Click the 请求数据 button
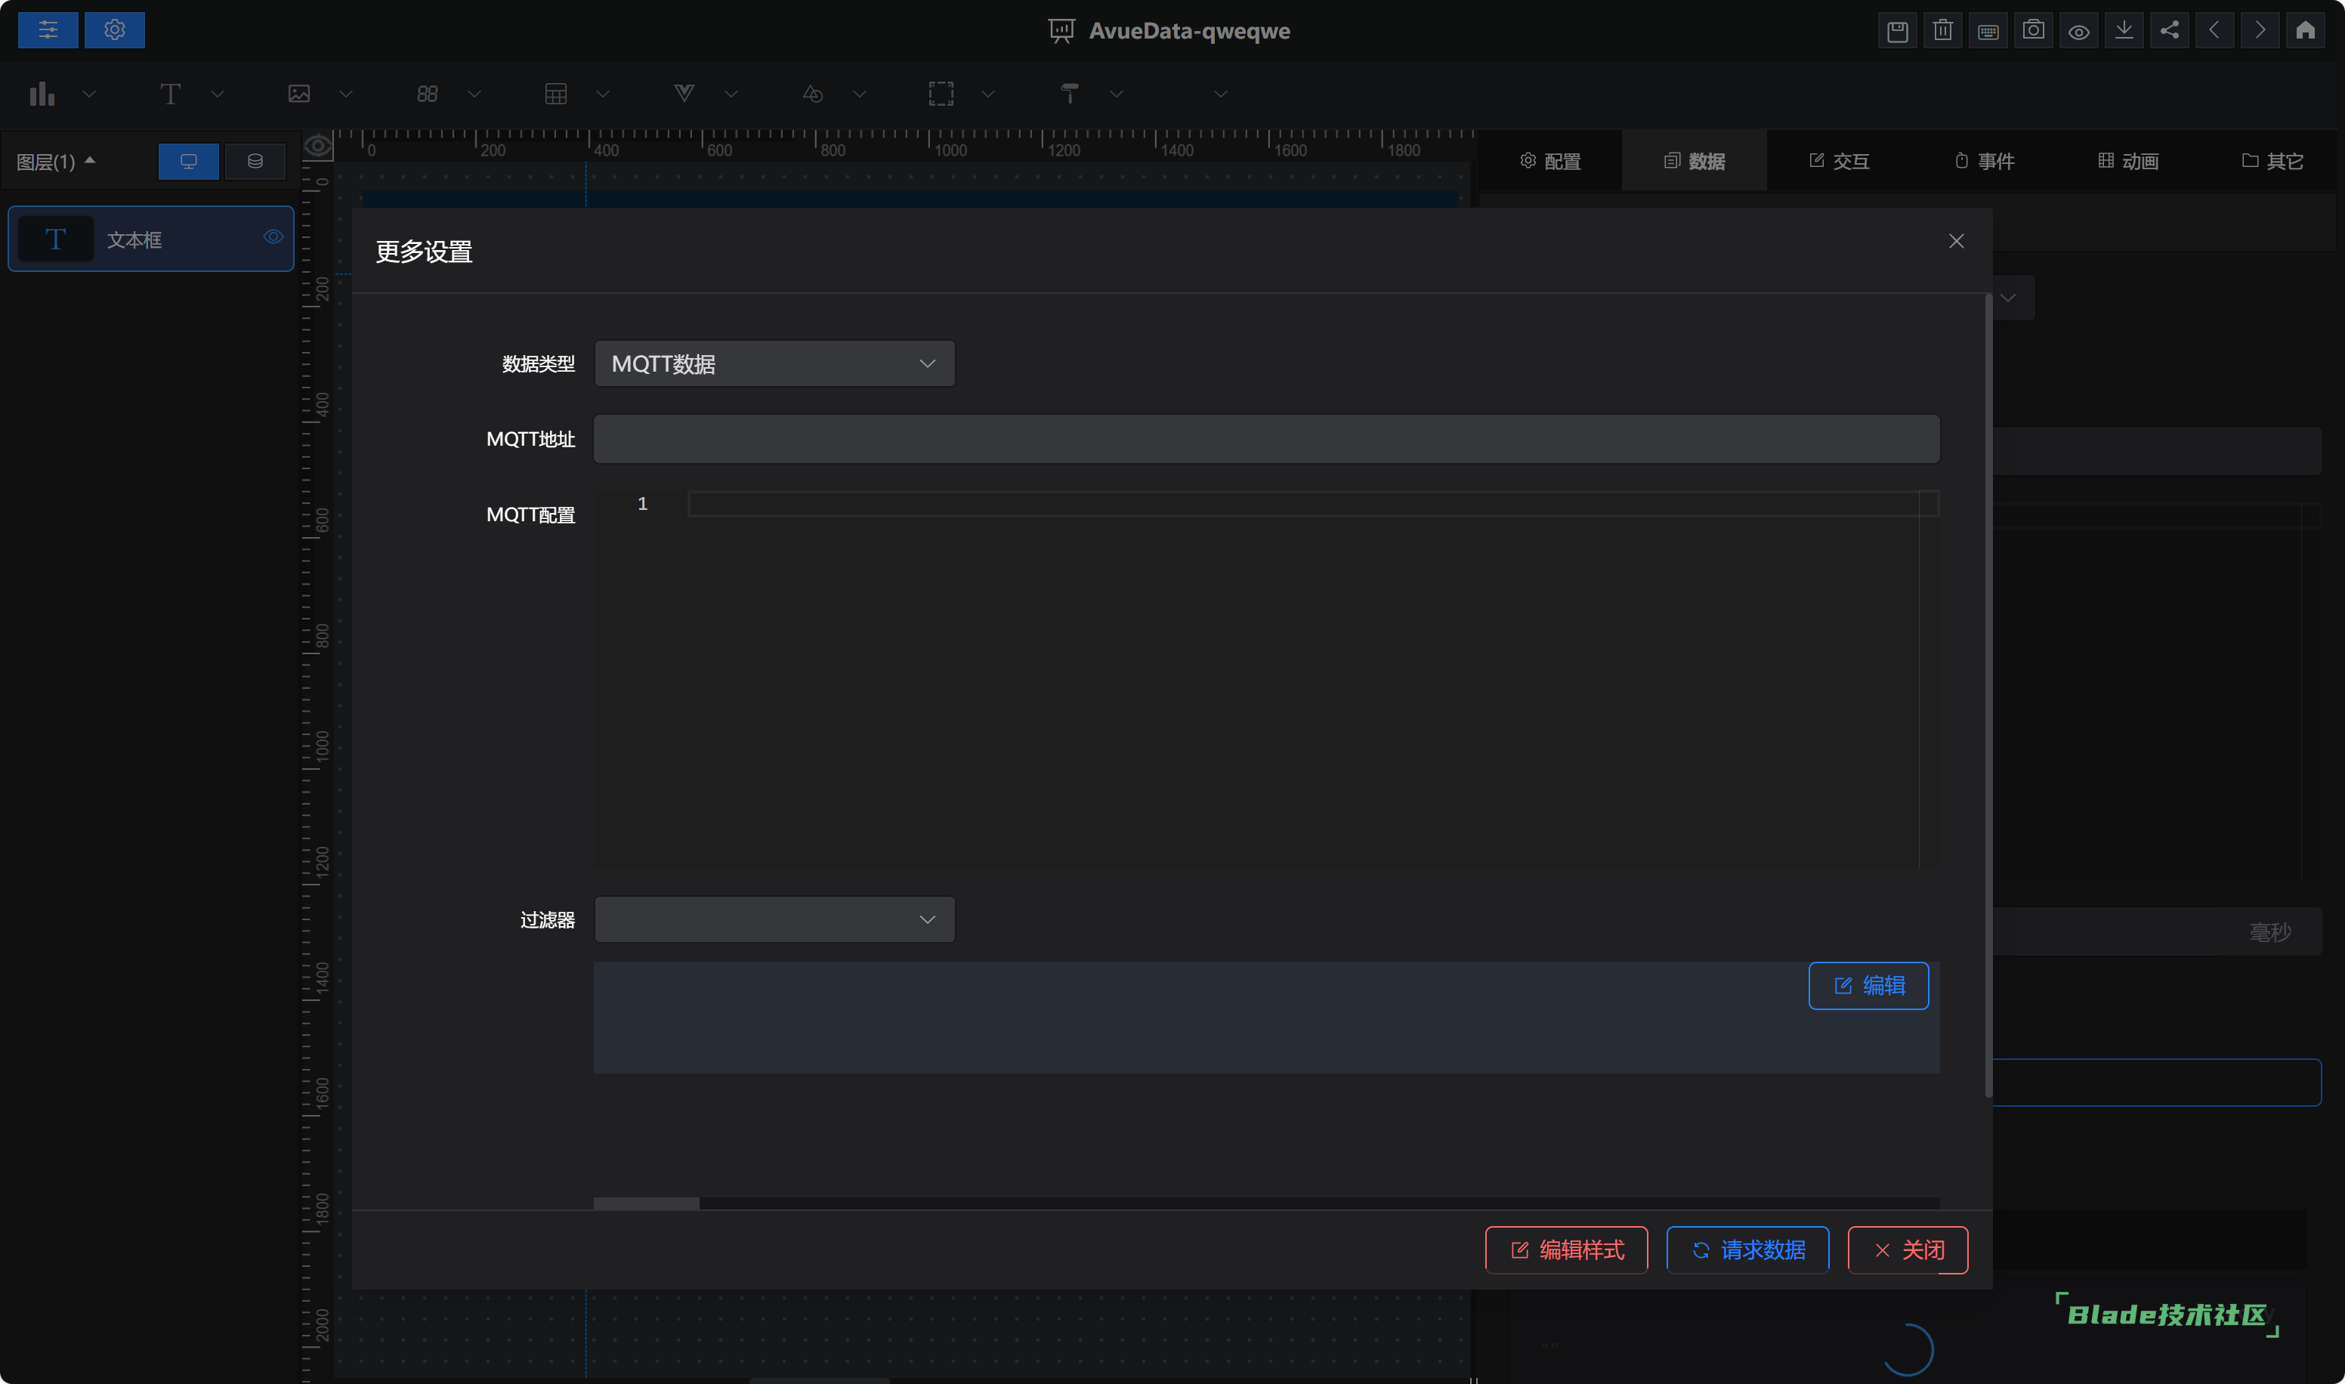Viewport: 2345px width, 1384px height. pyautogui.click(x=1747, y=1250)
